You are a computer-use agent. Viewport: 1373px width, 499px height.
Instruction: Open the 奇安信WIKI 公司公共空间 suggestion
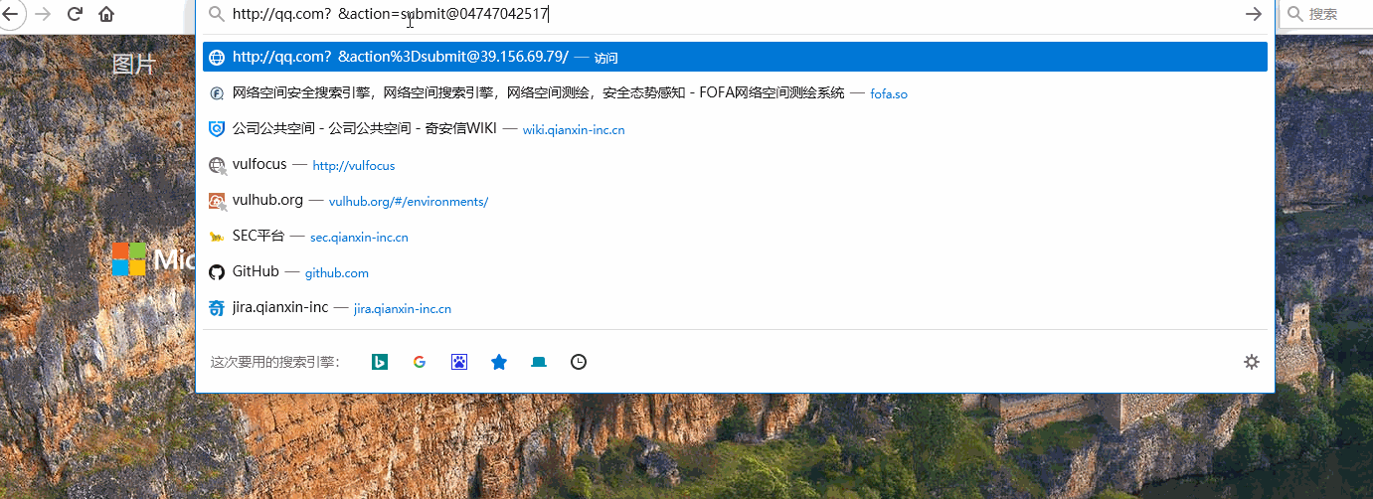point(735,129)
